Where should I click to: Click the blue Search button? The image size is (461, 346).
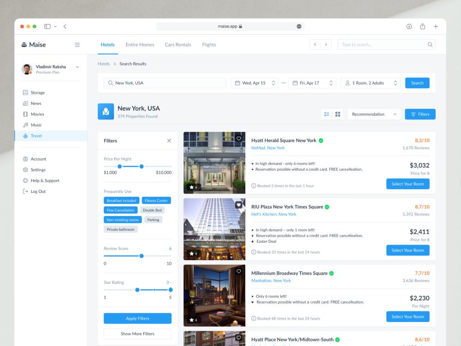click(x=417, y=83)
